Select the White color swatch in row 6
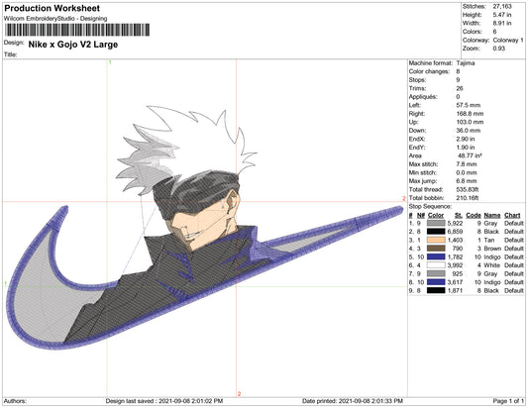 pyautogui.click(x=436, y=265)
